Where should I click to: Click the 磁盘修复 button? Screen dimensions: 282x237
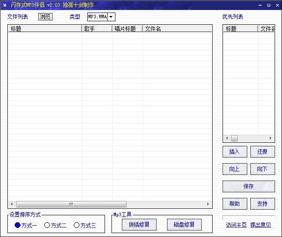[x=184, y=224]
